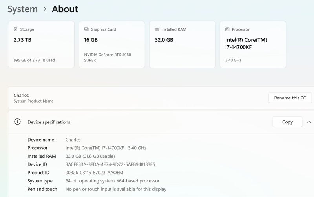
Task: Click the Graphics Card icon
Action: (x=86, y=29)
